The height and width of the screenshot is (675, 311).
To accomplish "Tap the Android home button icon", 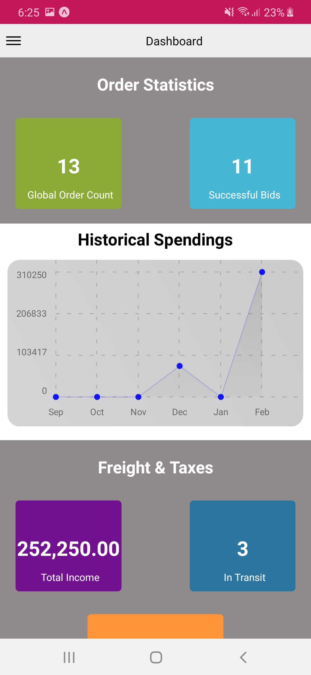I will tap(156, 657).
